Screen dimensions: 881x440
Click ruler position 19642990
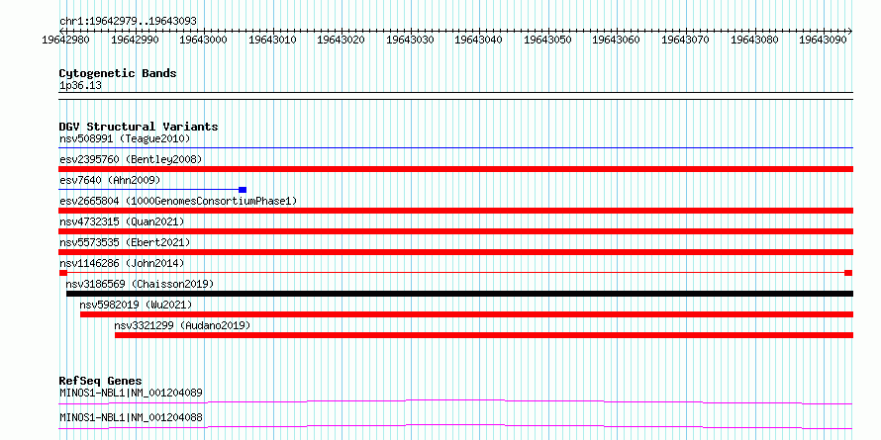click(x=135, y=40)
